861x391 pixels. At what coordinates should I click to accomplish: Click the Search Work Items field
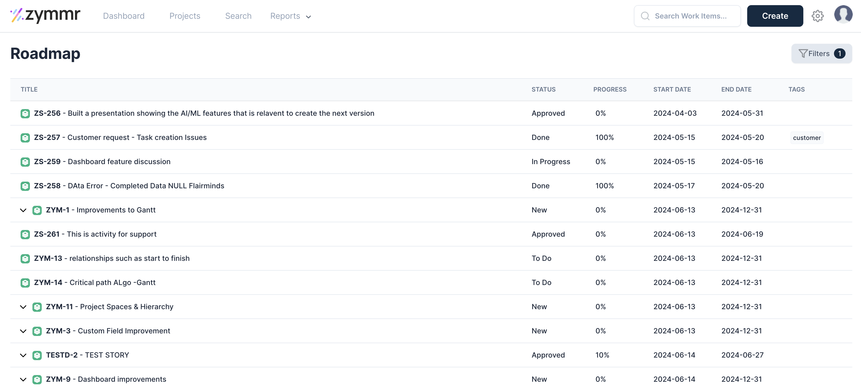pos(687,16)
